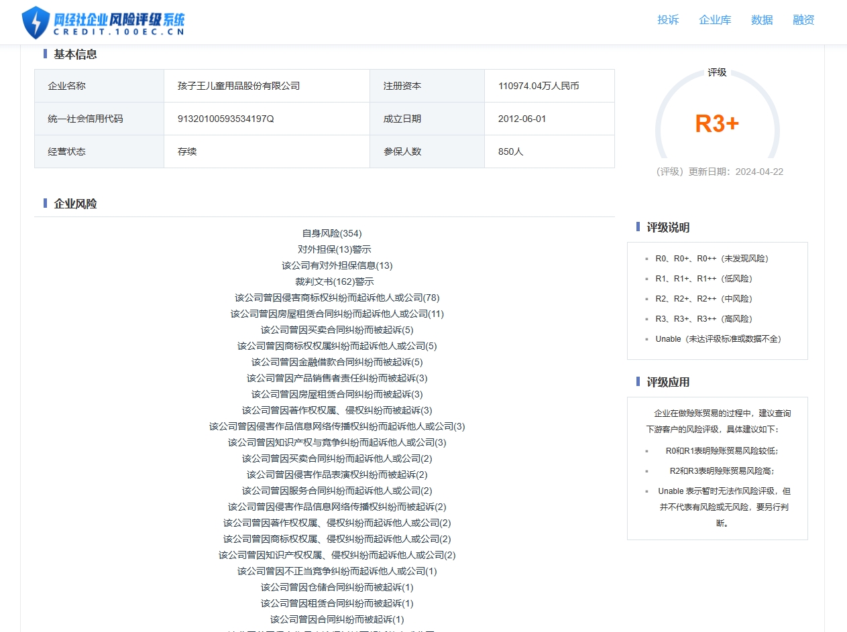Click the Unable (未达评级标准或数据不全) item
847x632 pixels.
[718, 338]
